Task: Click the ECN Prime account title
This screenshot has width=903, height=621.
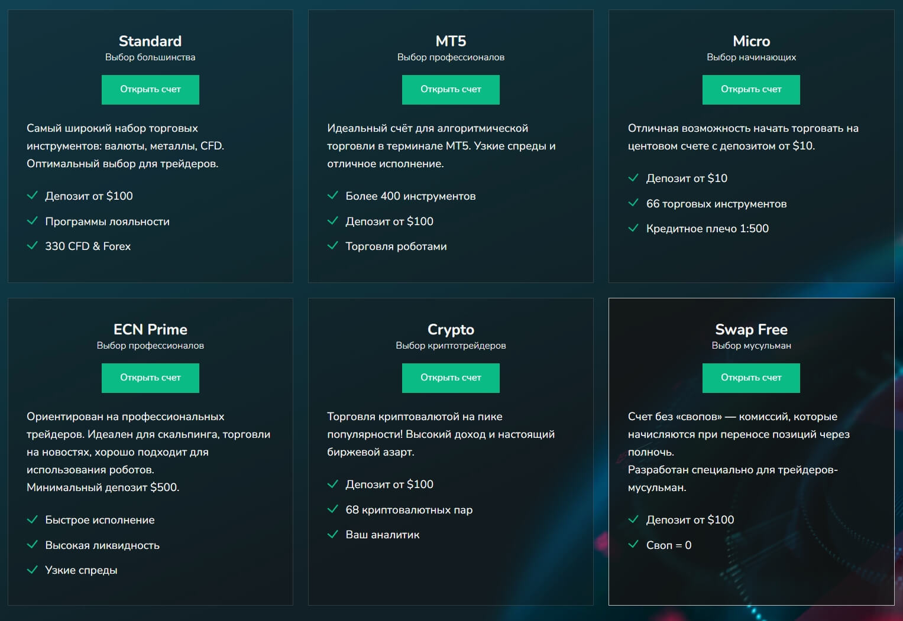Action: tap(150, 329)
